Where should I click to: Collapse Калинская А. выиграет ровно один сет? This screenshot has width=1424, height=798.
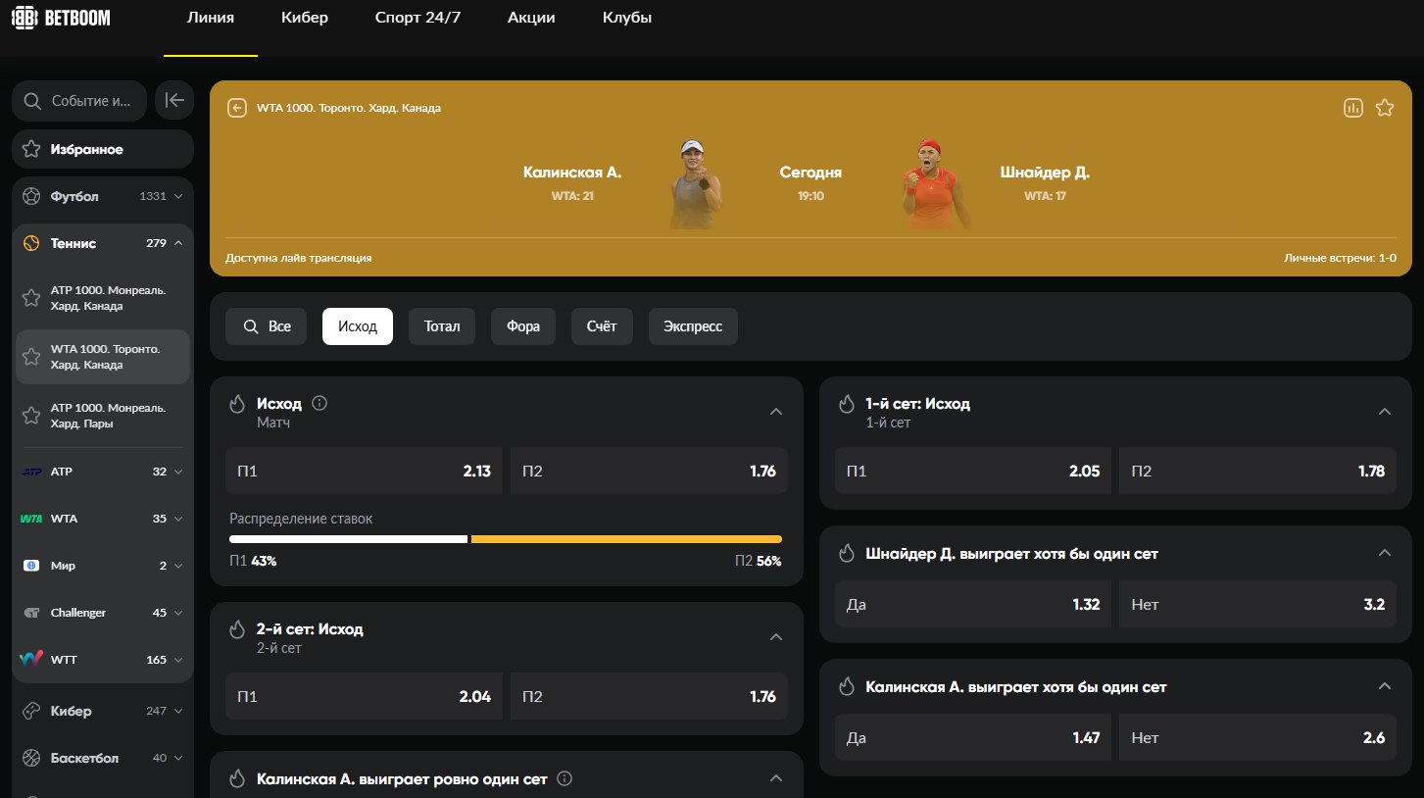point(776,778)
